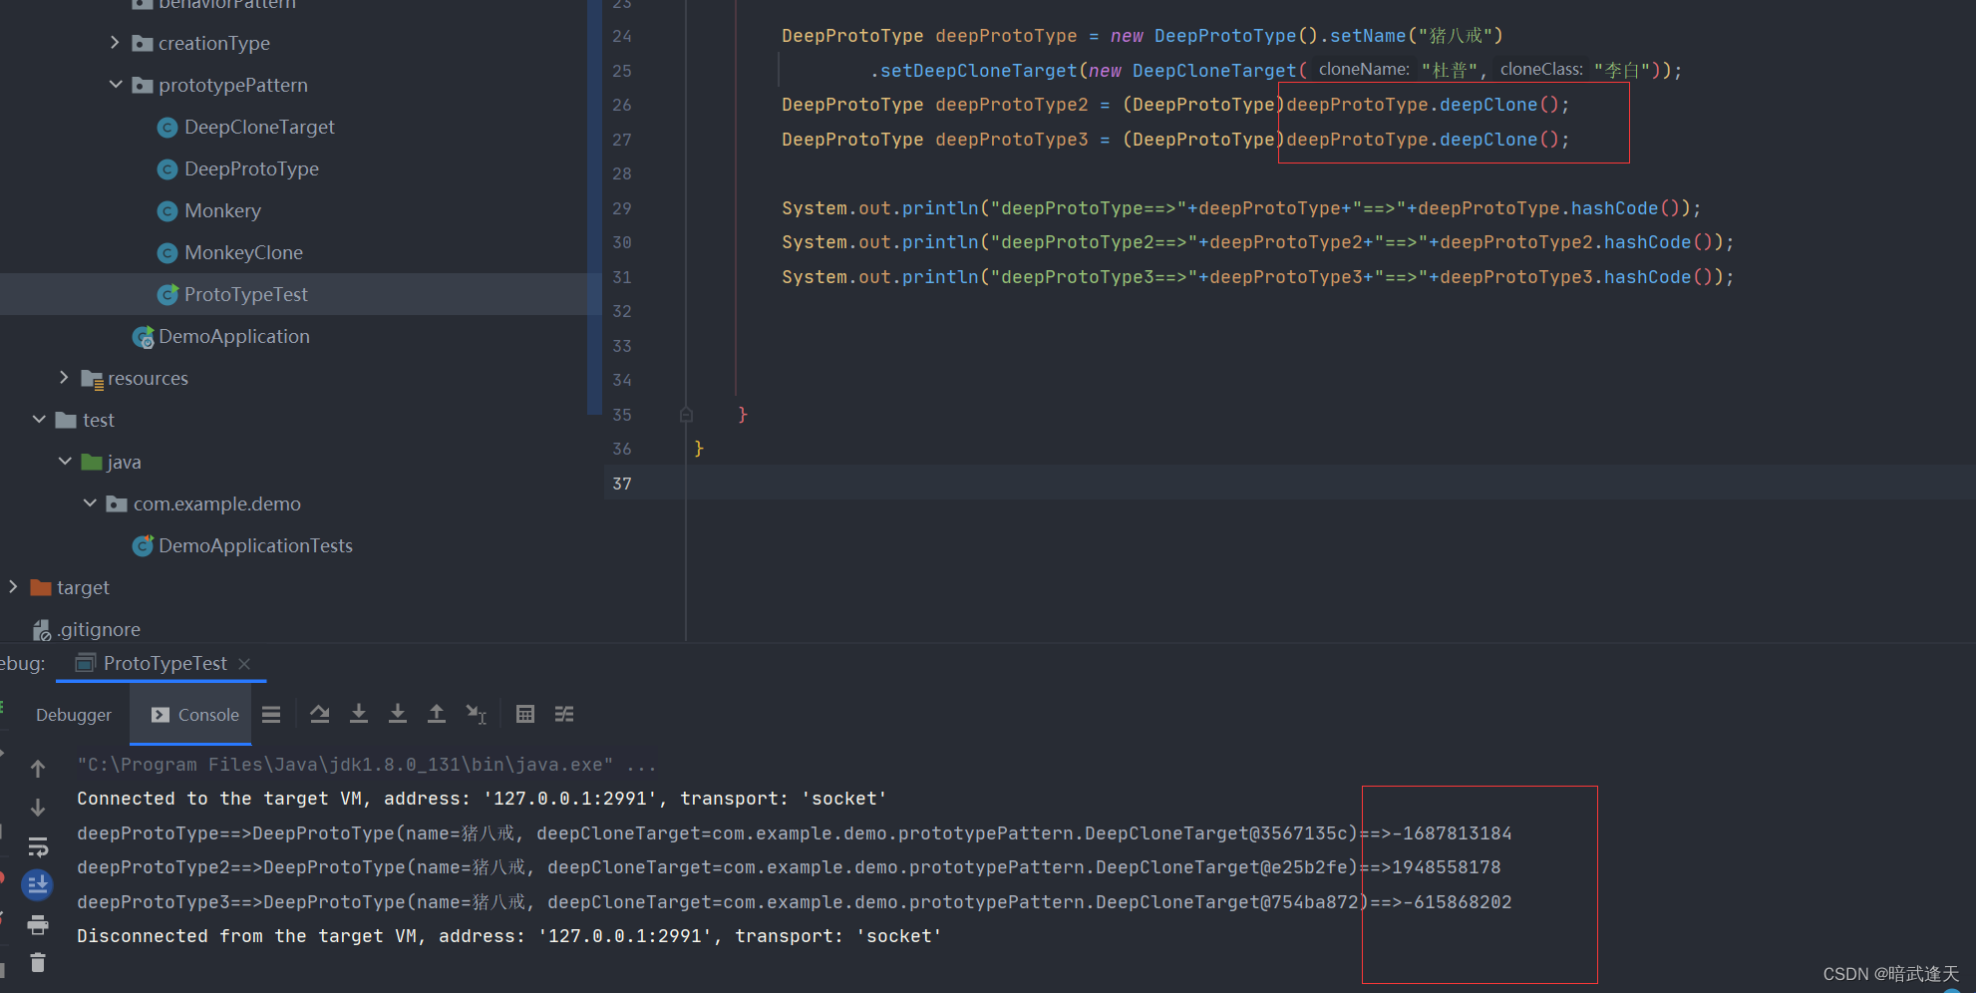Click console up-arrow stack trace icon
1976x993 pixels.
(38, 769)
